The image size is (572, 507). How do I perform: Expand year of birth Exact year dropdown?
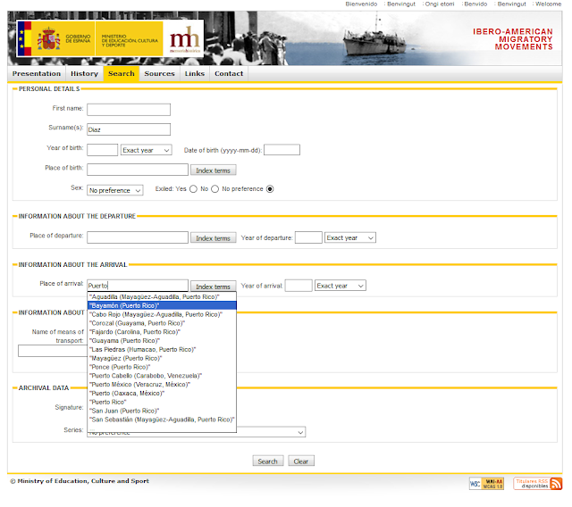point(147,150)
